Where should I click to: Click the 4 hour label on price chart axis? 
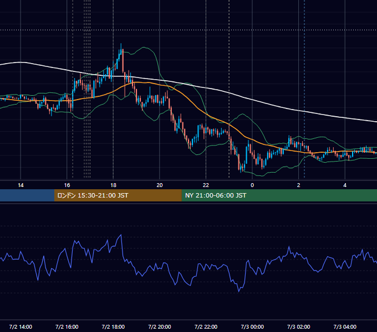click(x=345, y=185)
